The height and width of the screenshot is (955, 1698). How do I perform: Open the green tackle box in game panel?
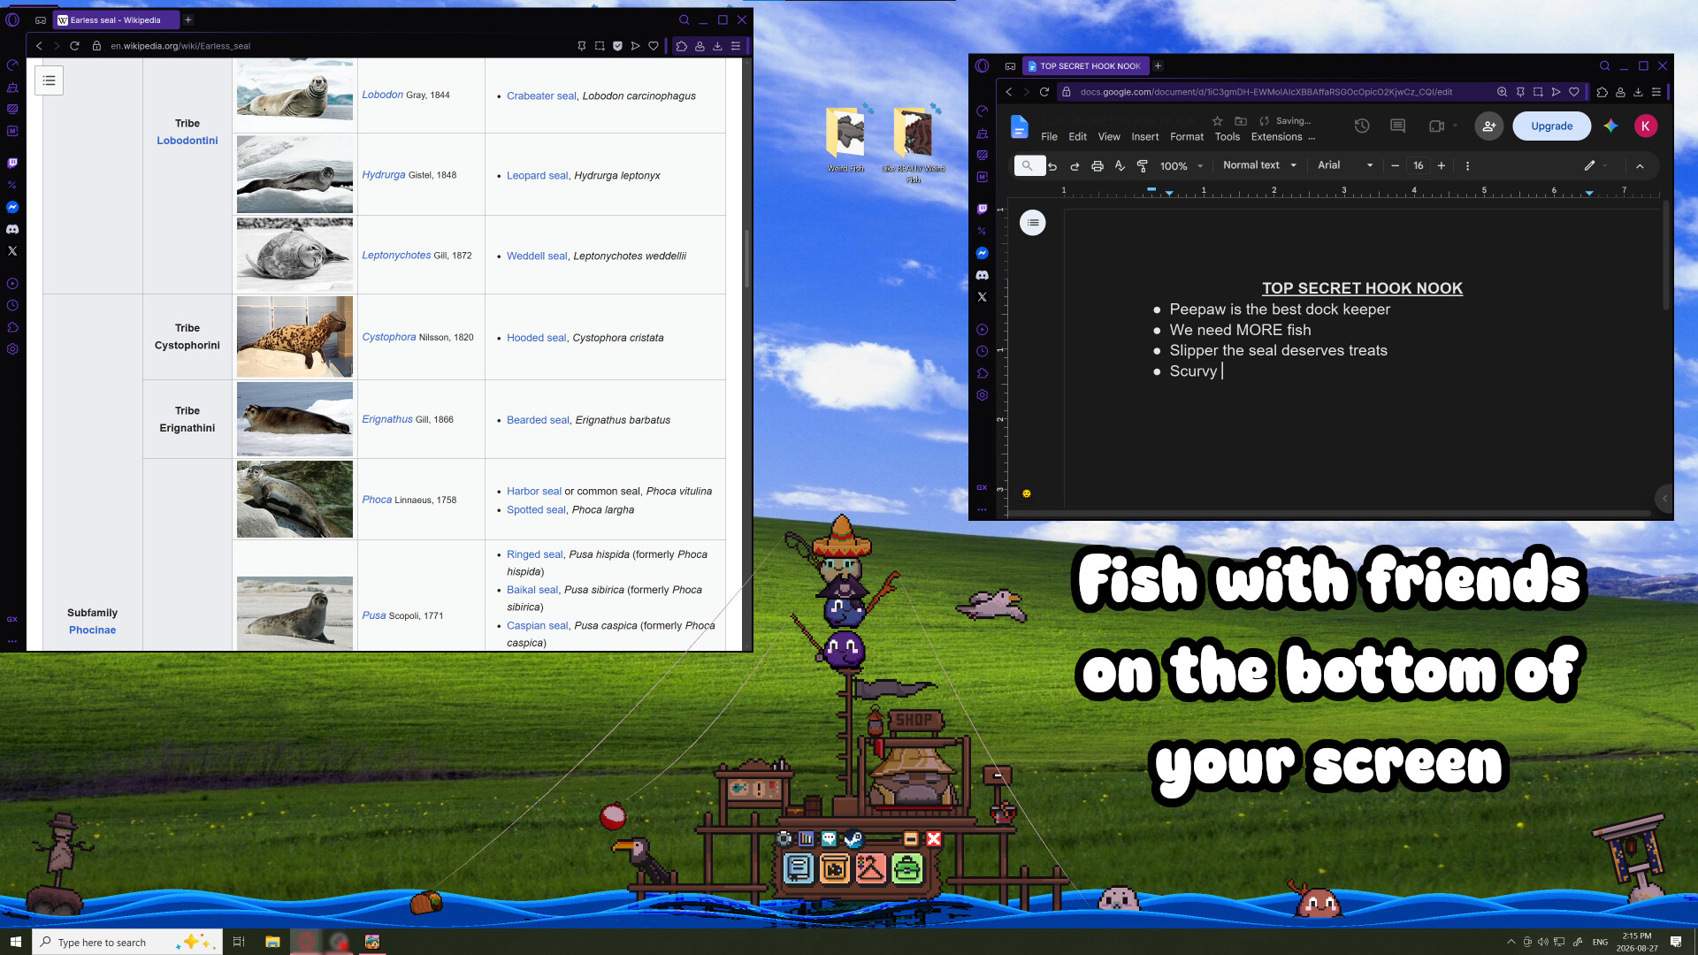(906, 869)
